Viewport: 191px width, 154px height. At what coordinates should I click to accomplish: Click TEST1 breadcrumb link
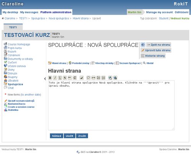tap(23, 18)
